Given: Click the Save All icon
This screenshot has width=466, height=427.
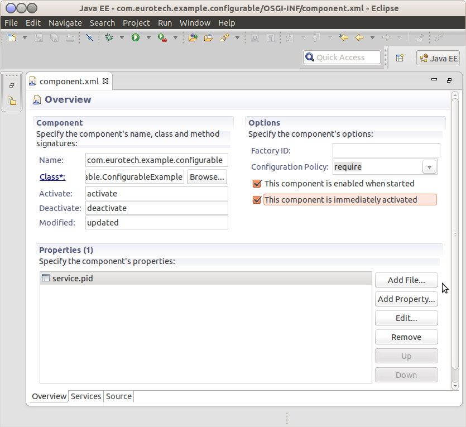Looking at the screenshot, I should click(x=54, y=38).
